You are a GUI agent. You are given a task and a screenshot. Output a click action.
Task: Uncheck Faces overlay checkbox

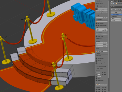click(96, 73)
